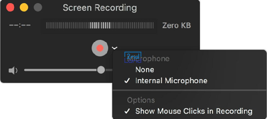The image size is (267, 119).
Task: Click the Screen Recording window title
Action: pyautogui.click(x=100, y=8)
